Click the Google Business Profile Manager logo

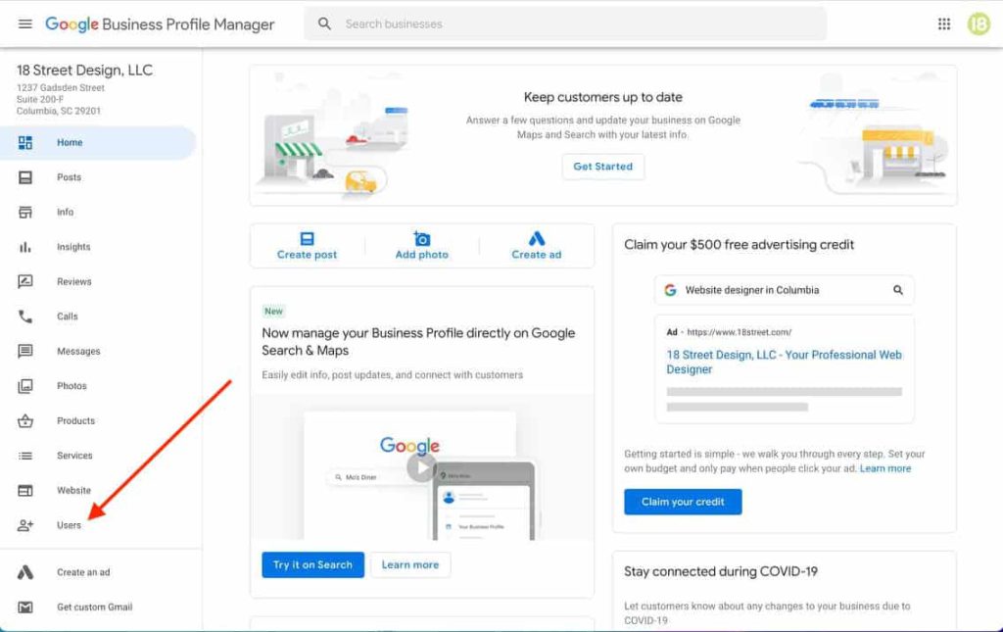click(x=160, y=24)
